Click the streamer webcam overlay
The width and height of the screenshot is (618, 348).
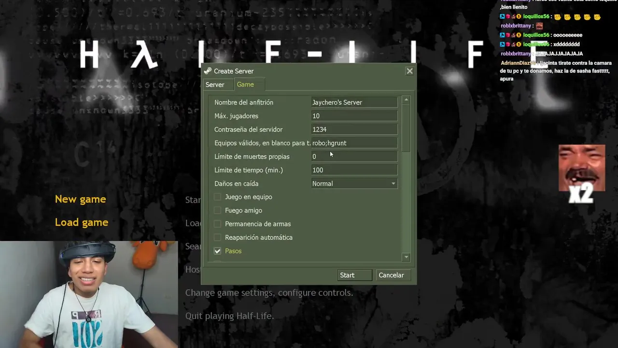point(89,294)
